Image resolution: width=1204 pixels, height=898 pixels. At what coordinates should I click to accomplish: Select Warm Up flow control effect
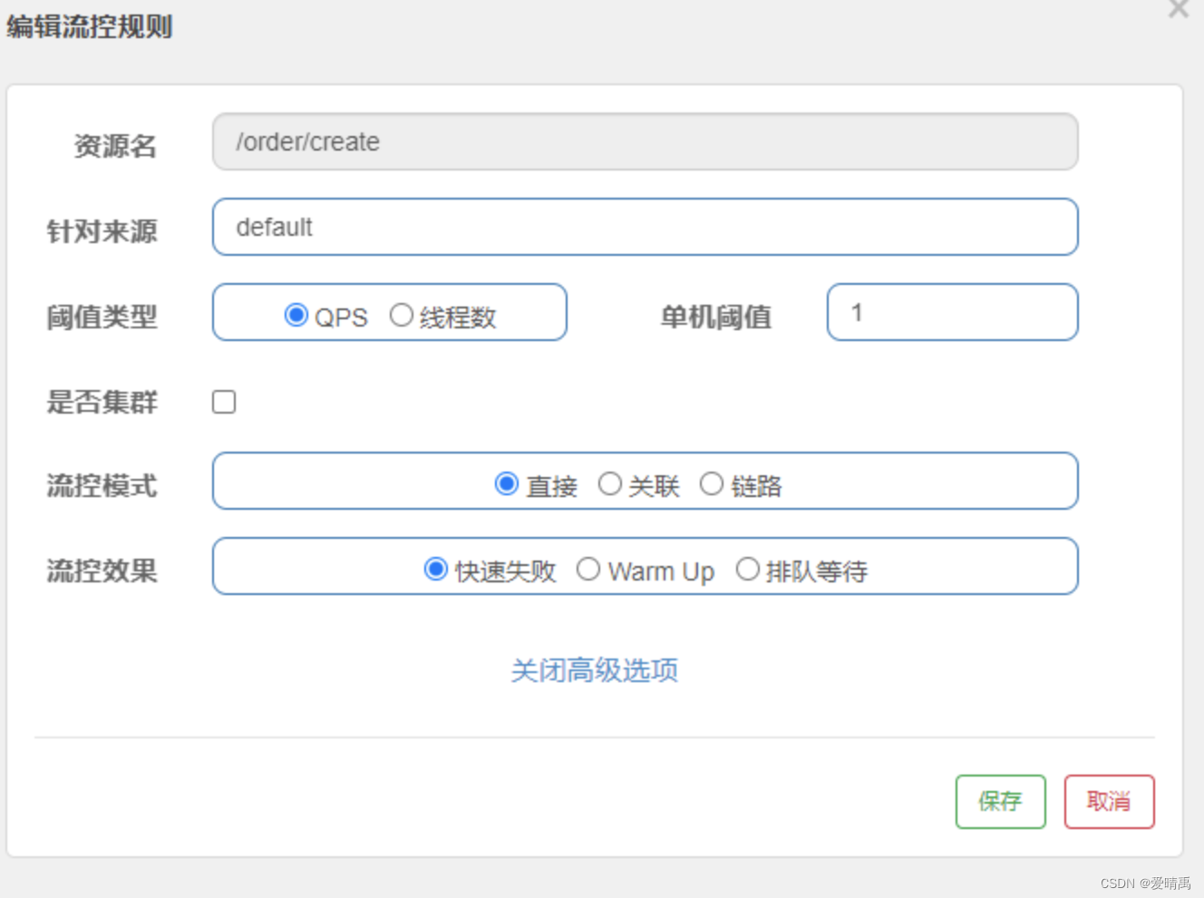pos(587,569)
